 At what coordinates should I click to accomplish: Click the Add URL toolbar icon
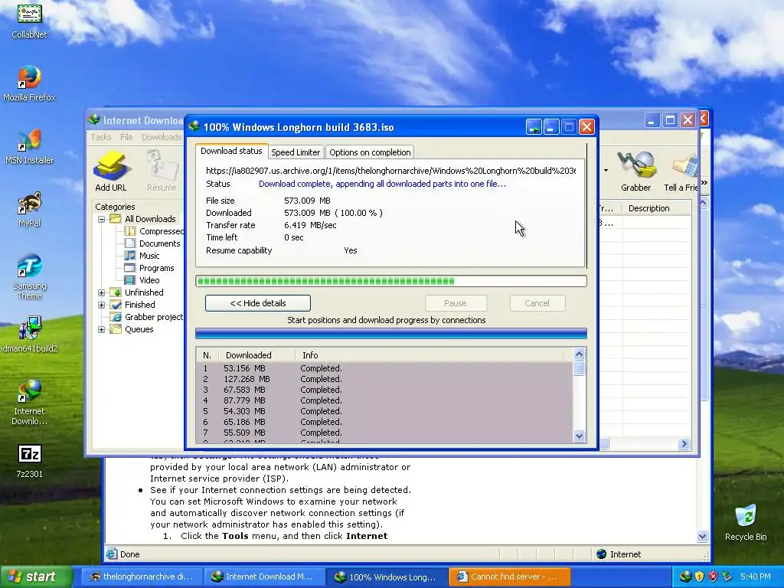click(x=111, y=171)
